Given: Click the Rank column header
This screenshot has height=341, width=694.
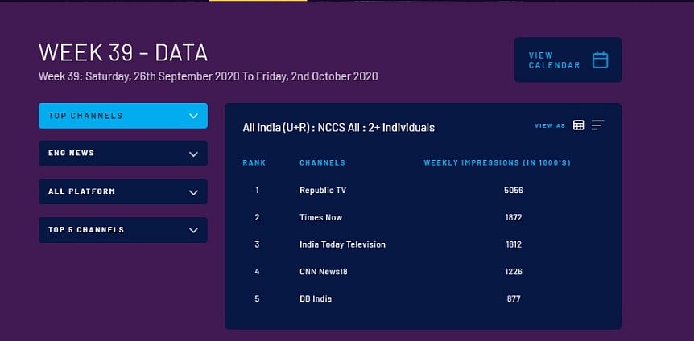Looking at the screenshot, I should 254,163.
